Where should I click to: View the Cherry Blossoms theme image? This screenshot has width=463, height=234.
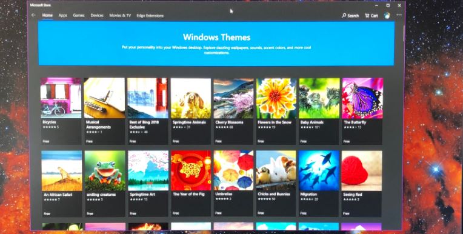[234, 98]
